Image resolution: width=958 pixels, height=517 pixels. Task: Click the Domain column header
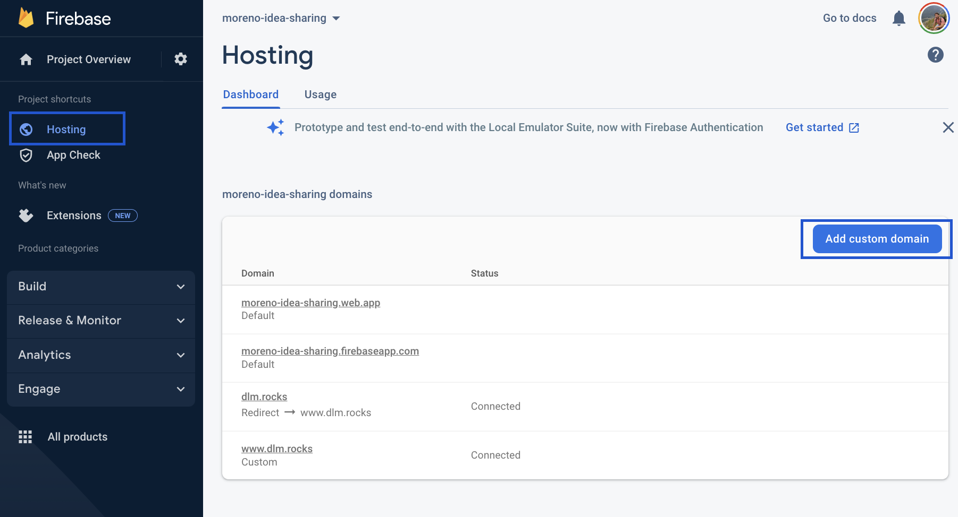click(x=258, y=273)
